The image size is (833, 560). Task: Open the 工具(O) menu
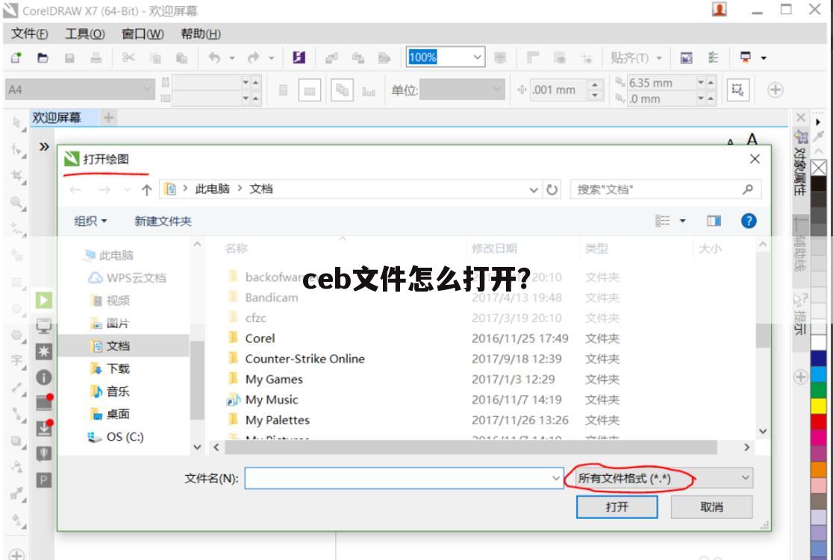click(x=85, y=34)
